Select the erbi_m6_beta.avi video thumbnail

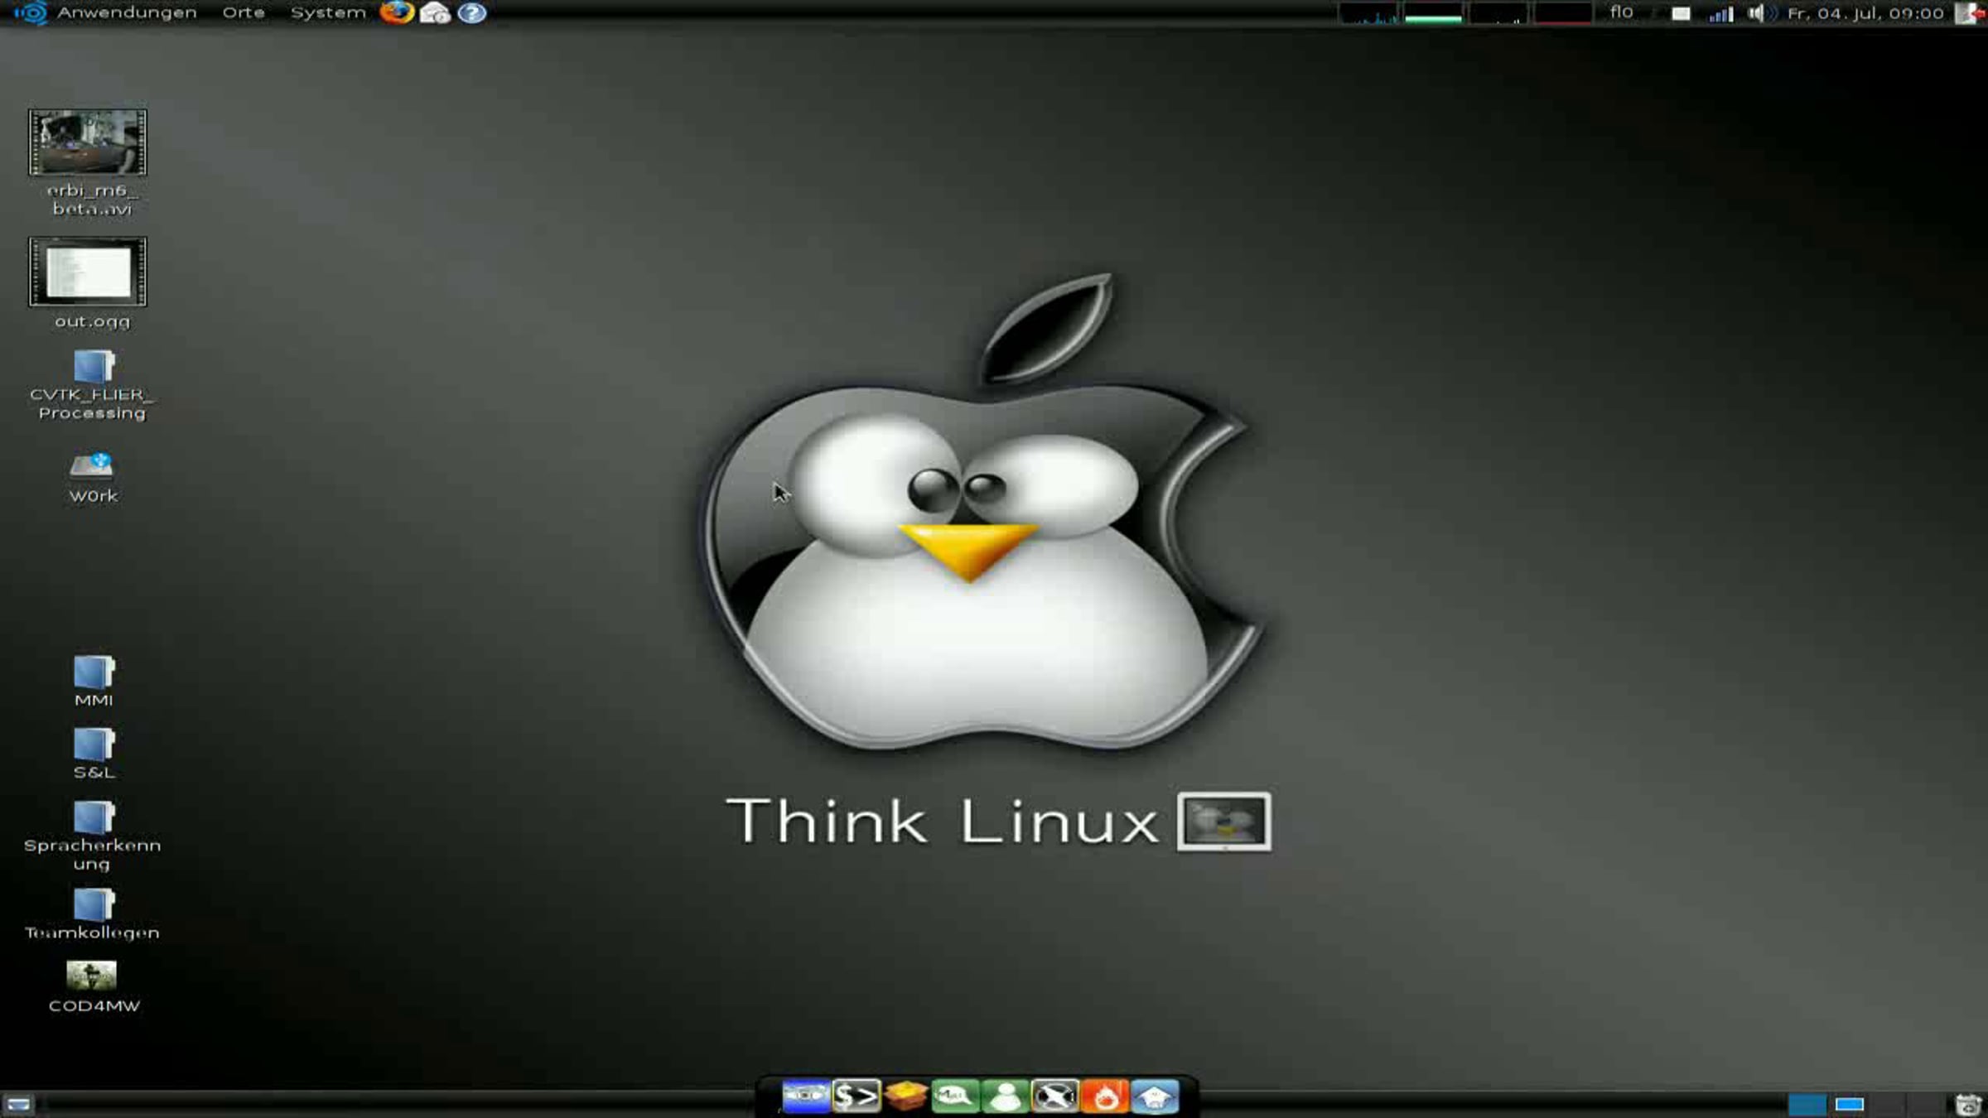[x=88, y=142]
